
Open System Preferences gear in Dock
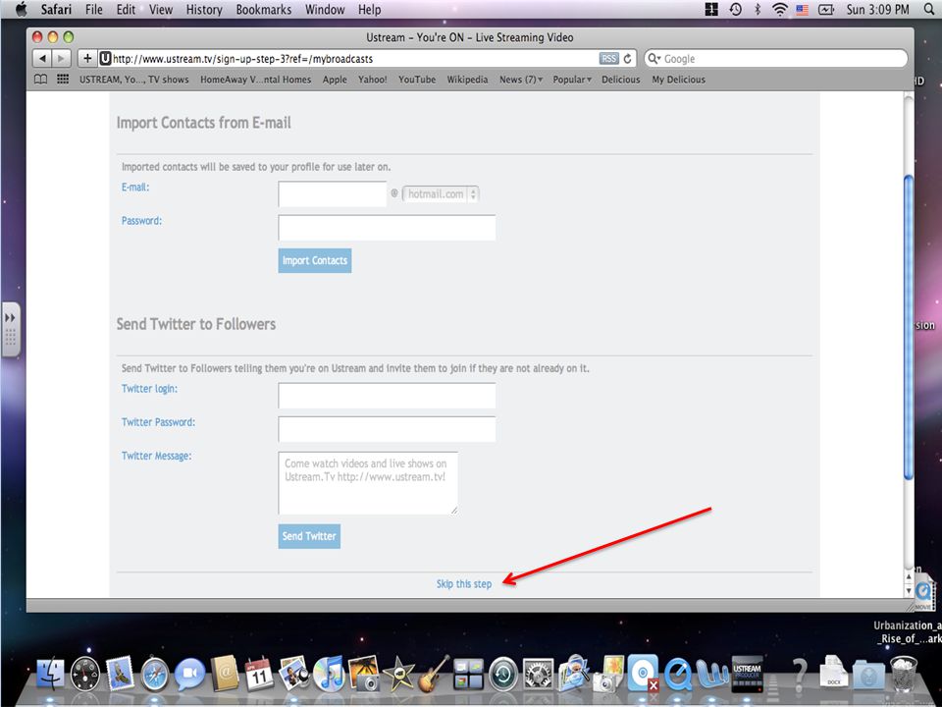coord(539,674)
